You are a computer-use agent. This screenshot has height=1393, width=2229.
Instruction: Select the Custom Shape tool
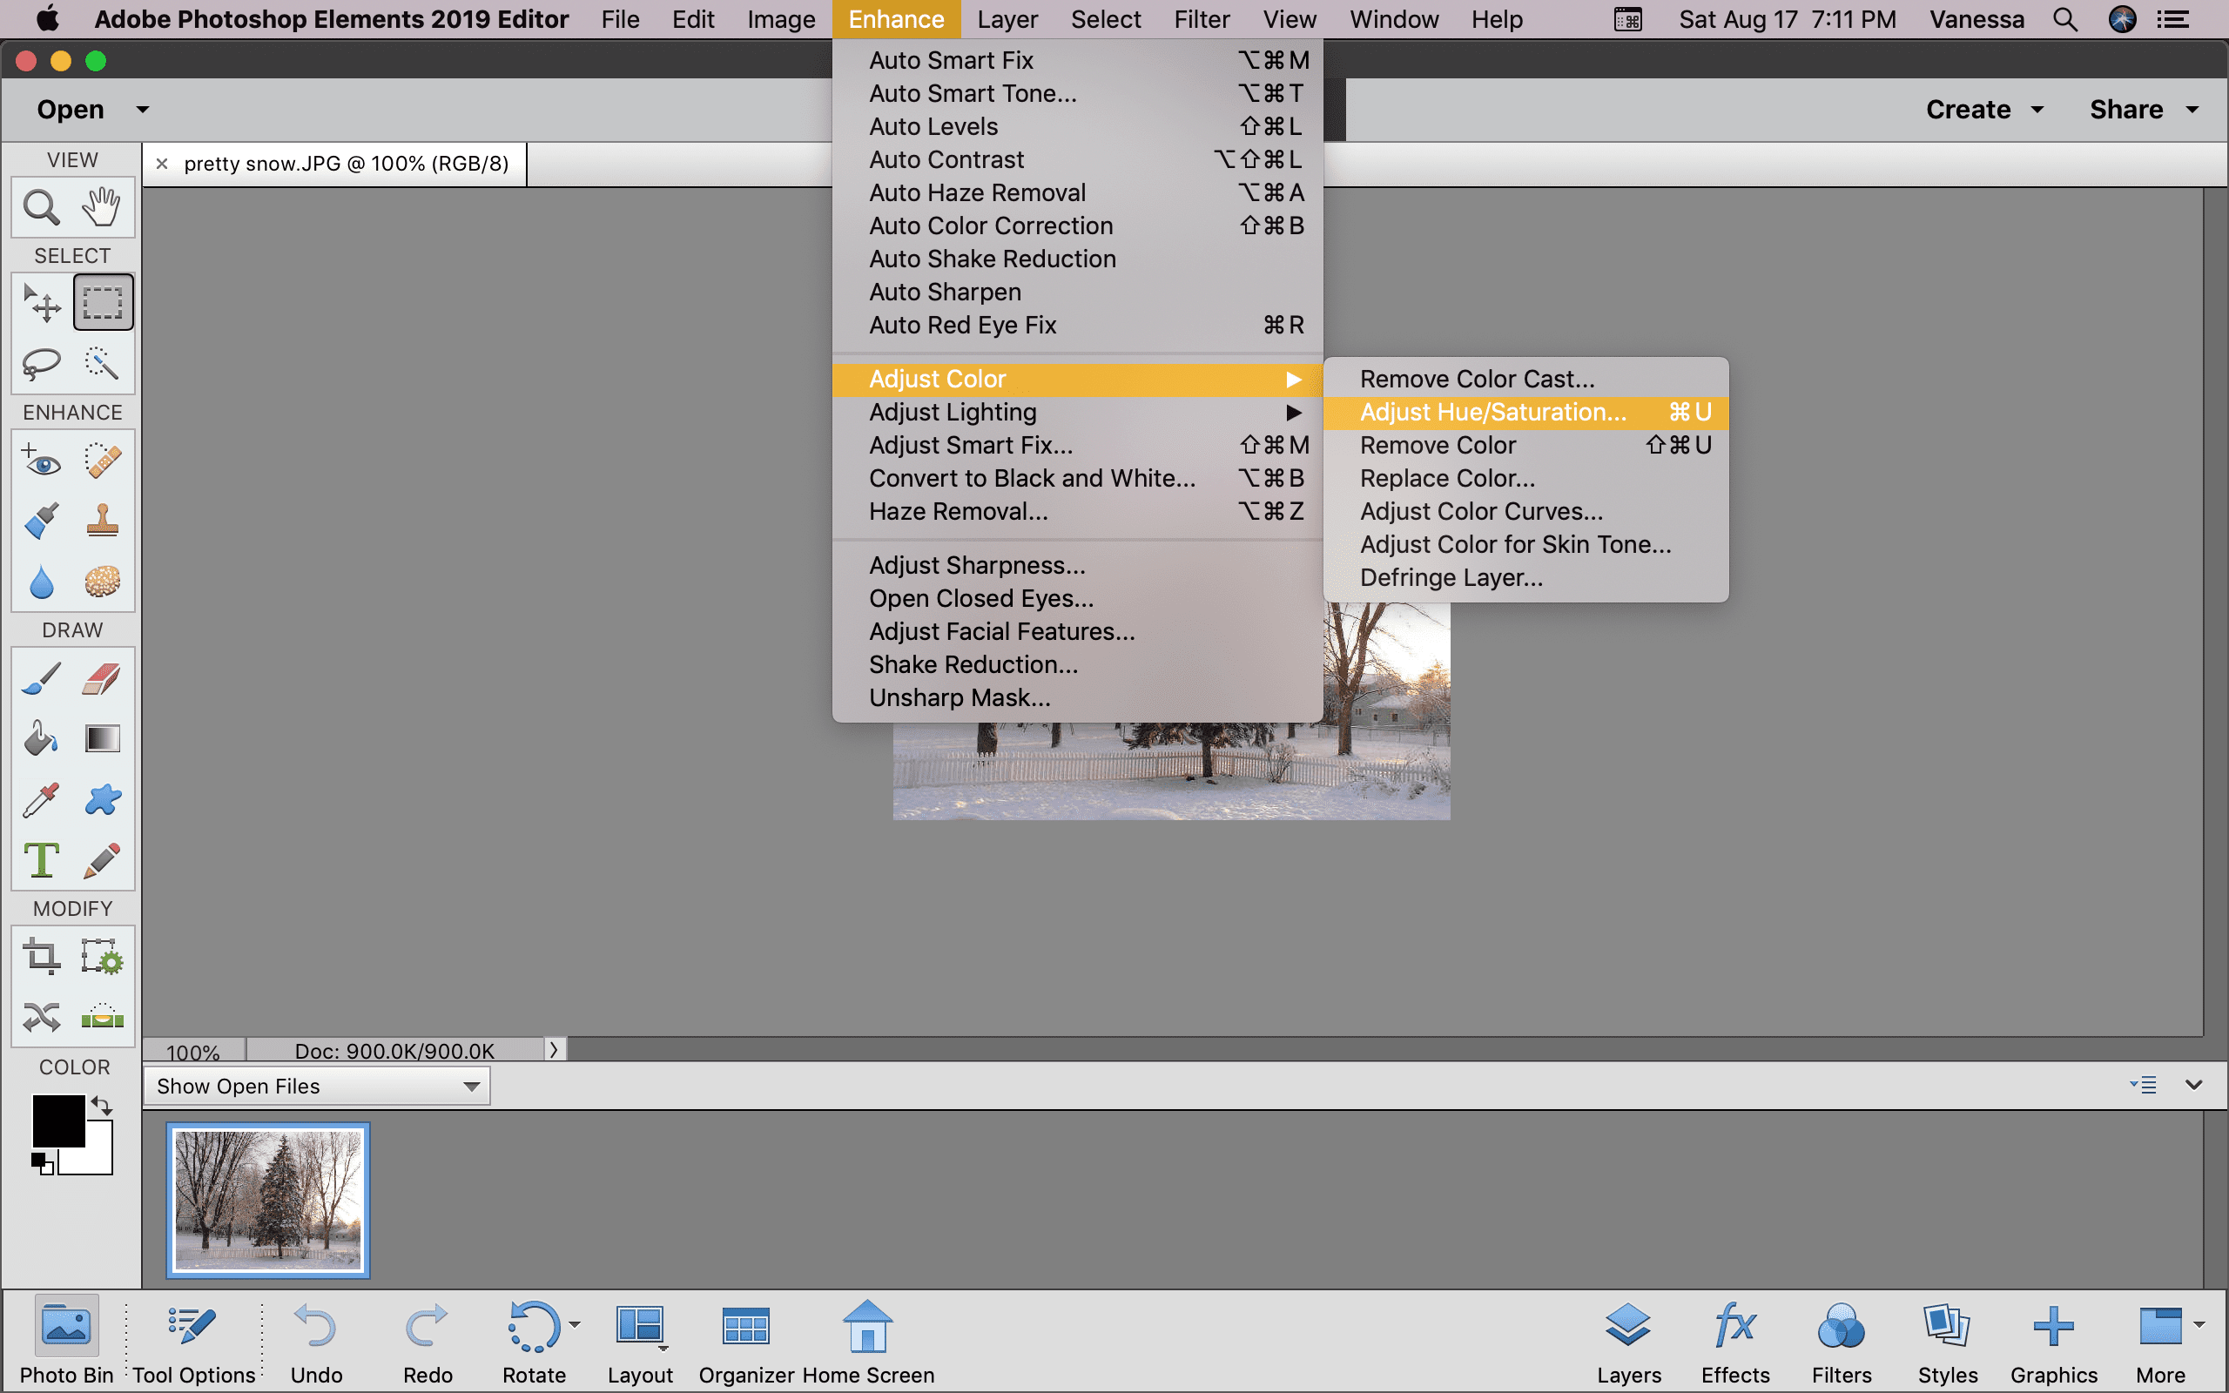(102, 800)
